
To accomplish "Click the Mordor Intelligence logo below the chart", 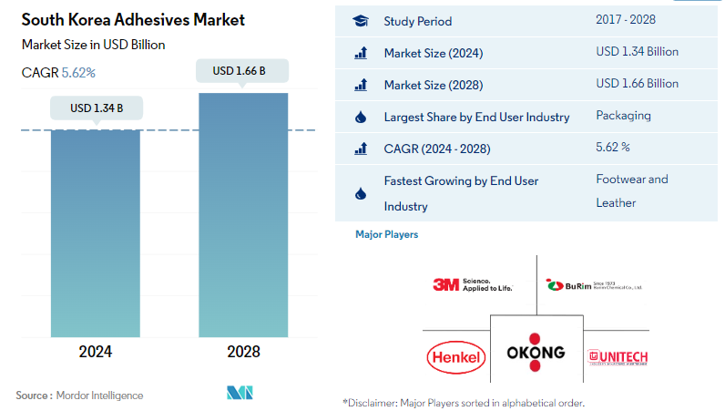I will pos(240,393).
